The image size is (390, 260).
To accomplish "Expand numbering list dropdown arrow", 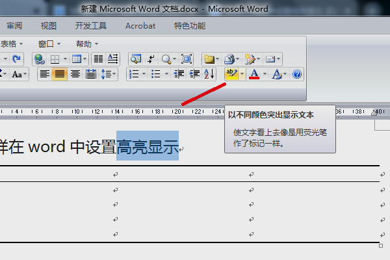I will 144,74.
